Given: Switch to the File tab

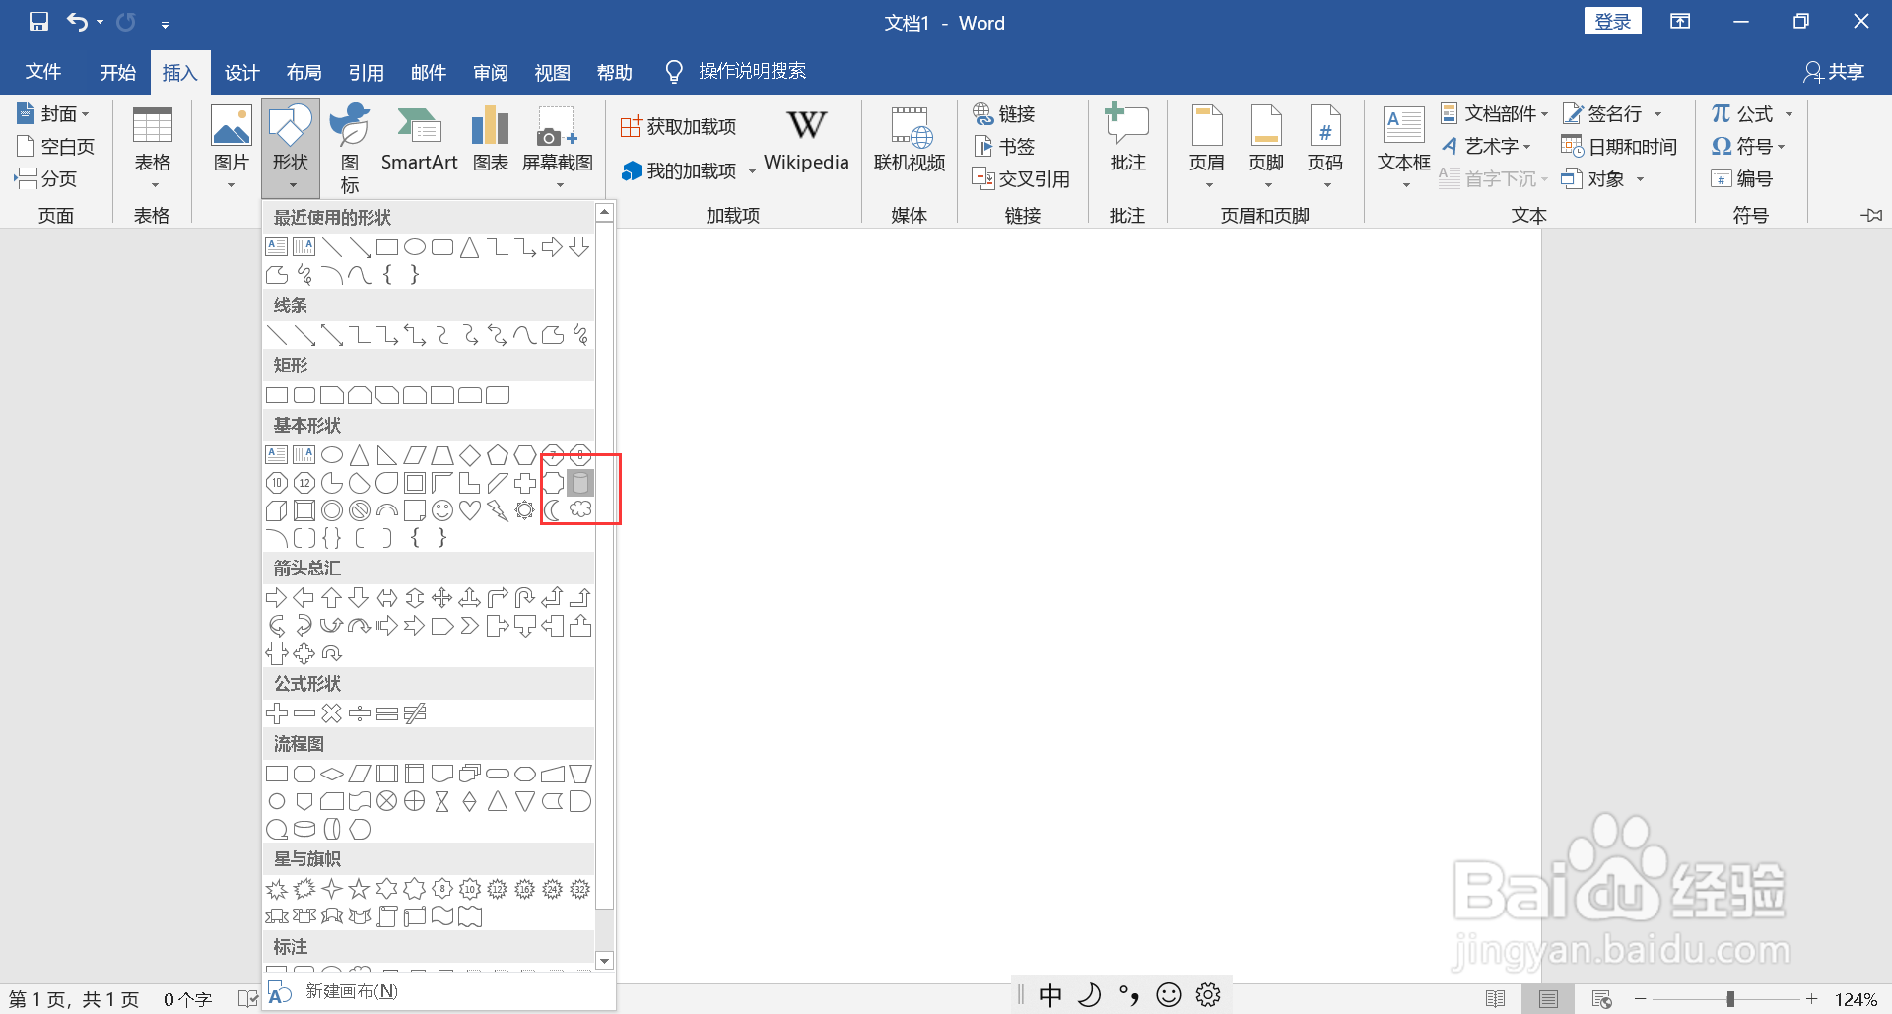Looking at the screenshot, I should [x=43, y=72].
